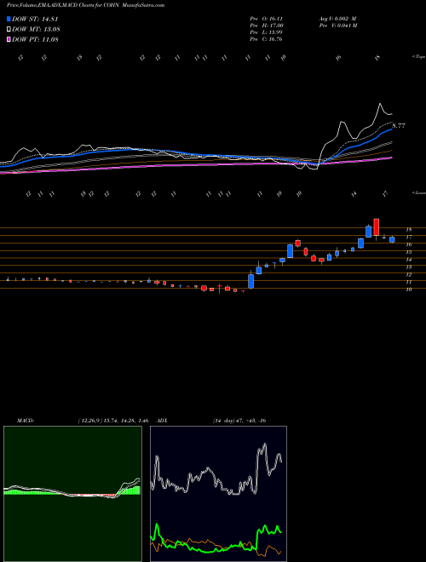This screenshot has width=426, height=562.
Task: Click the ADX chart panel
Action: (x=218, y=494)
